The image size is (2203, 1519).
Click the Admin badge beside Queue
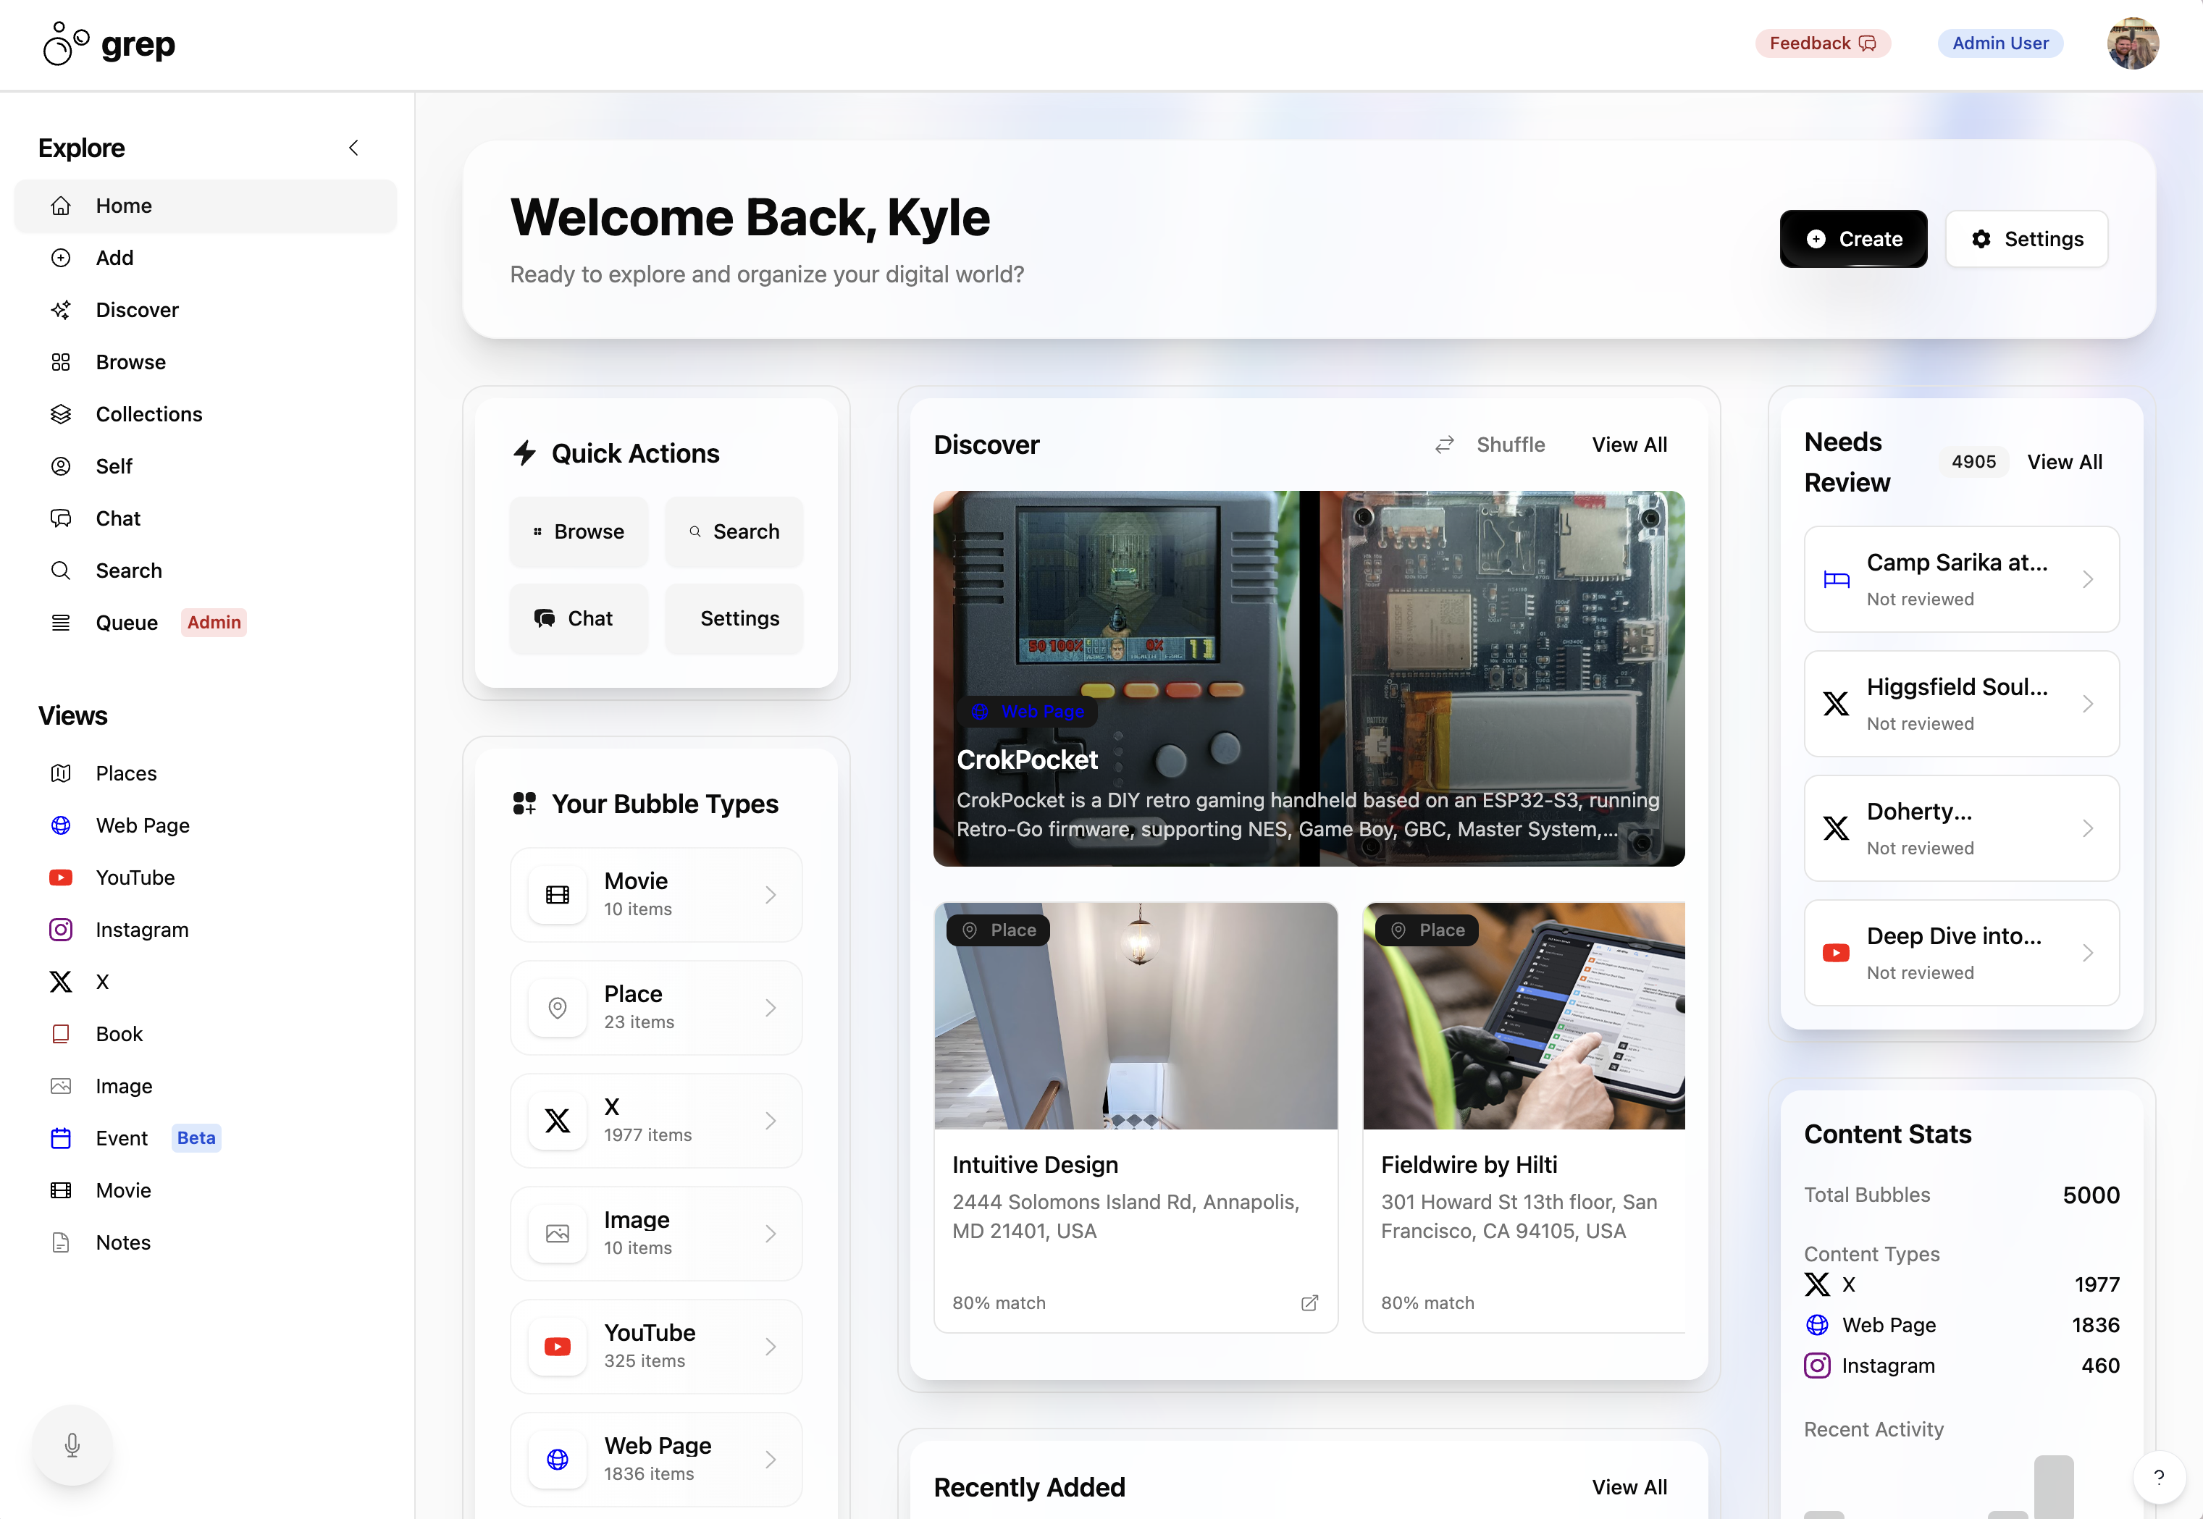point(213,623)
